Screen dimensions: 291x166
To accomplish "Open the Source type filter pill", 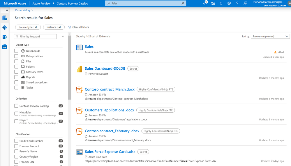I will [x=28, y=27].
